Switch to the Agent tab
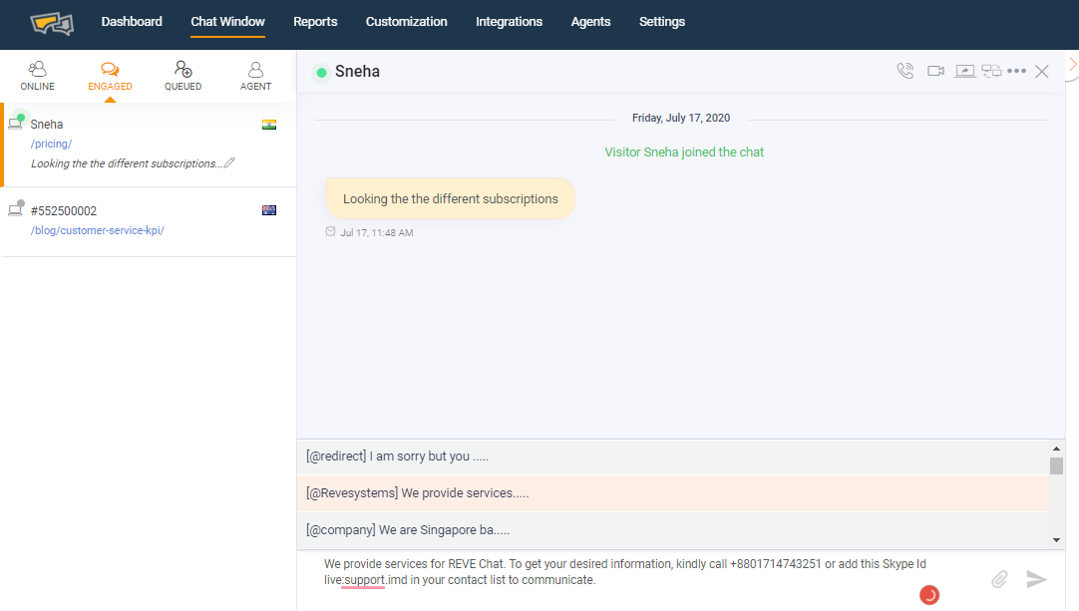Screen dimensions: 1079x611 (x=256, y=77)
